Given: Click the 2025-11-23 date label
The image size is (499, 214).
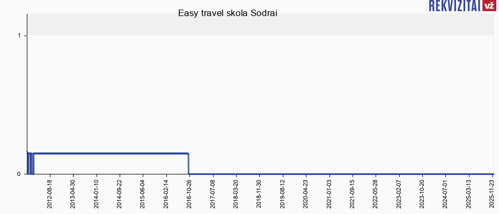Looking at the screenshot, I should click(x=493, y=194).
